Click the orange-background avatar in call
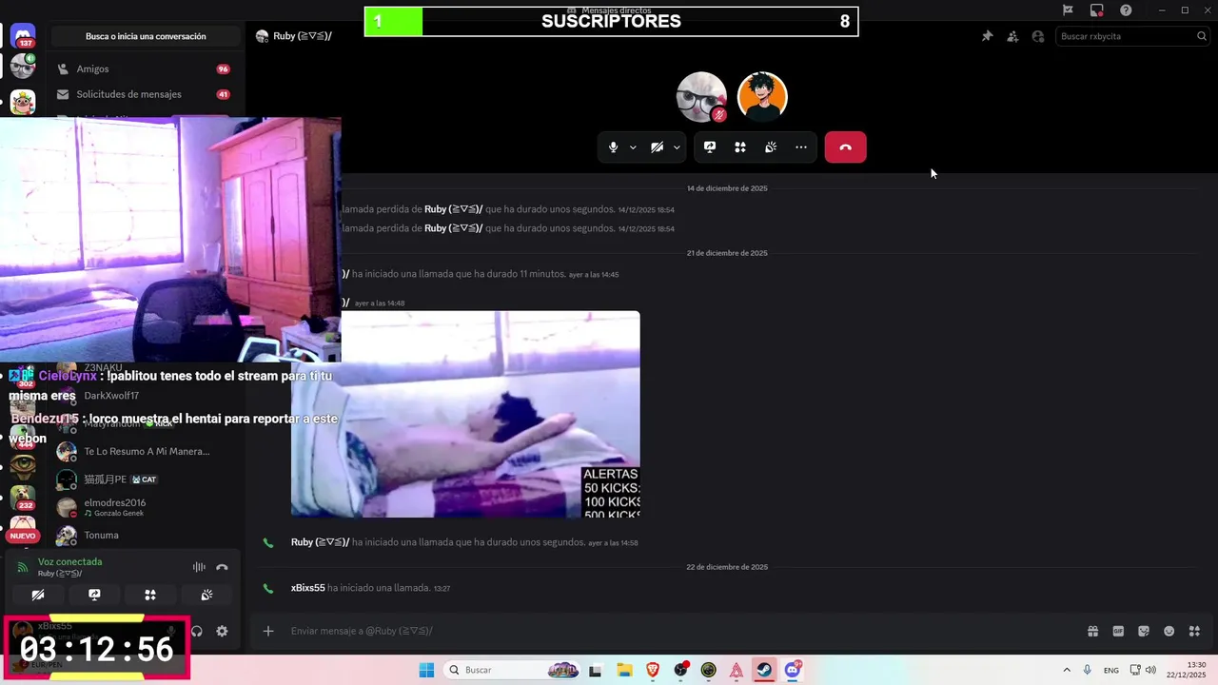 pos(762,96)
